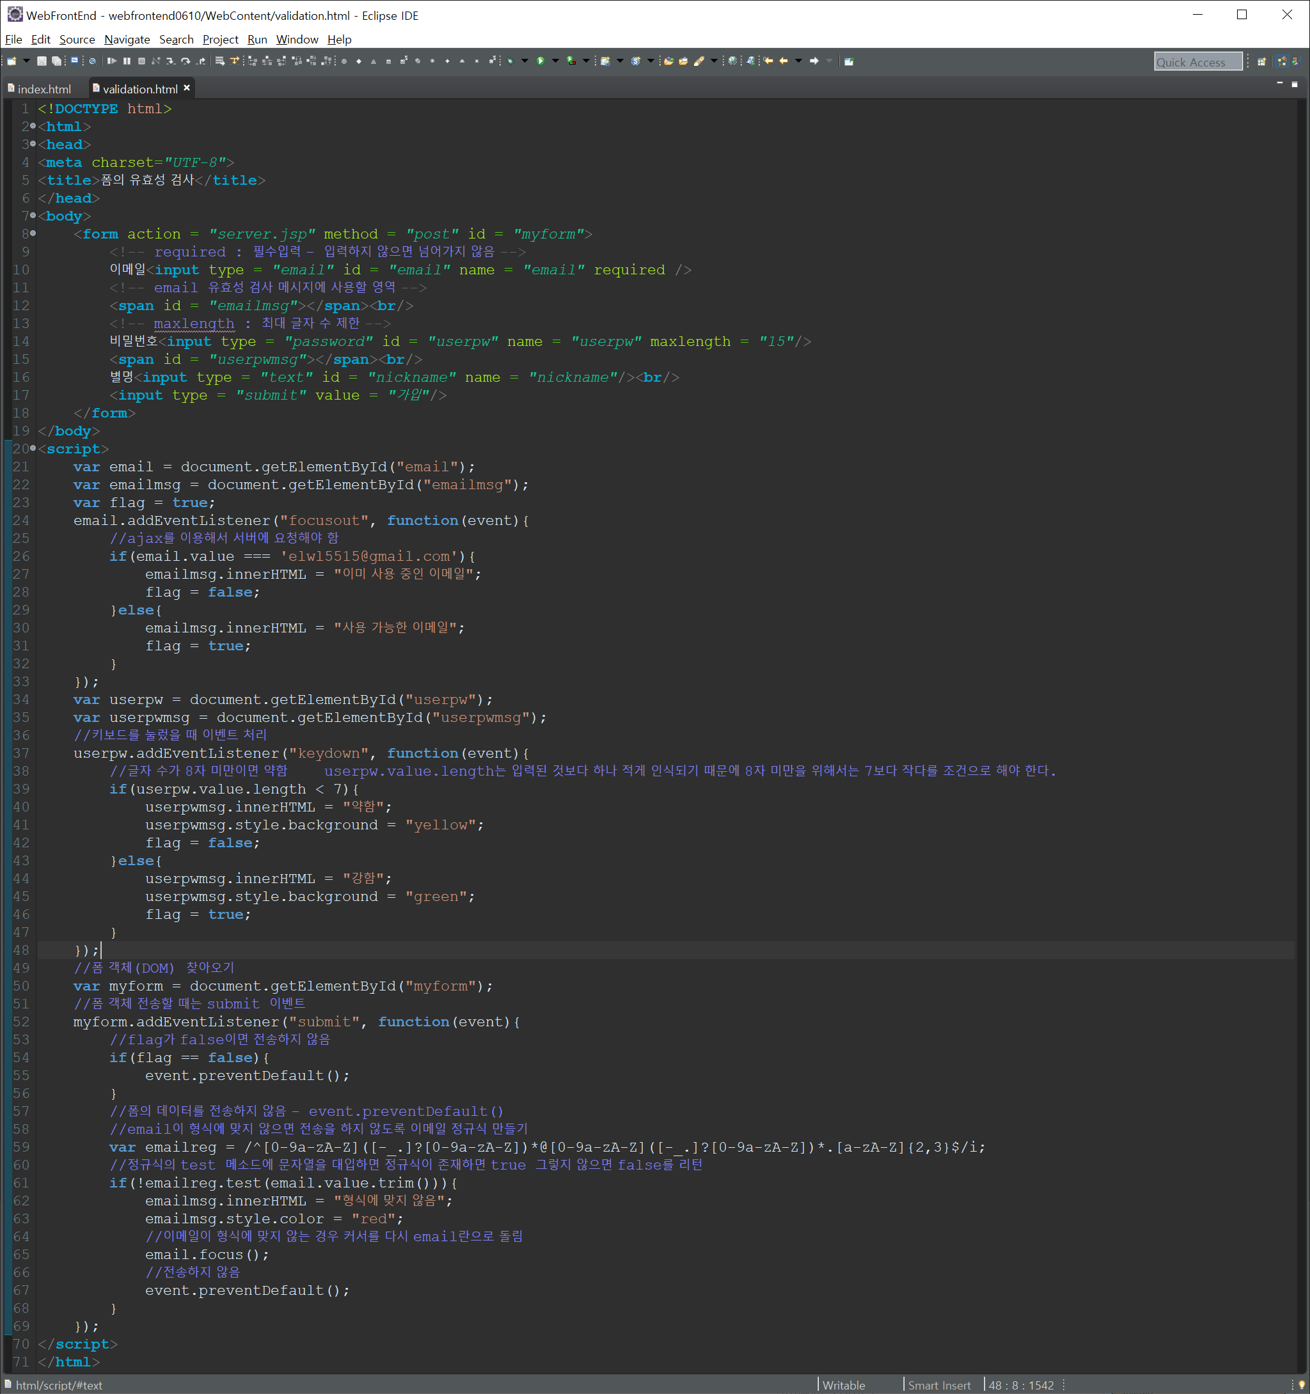The width and height of the screenshot is (1310, 1394).
Task: Click the Open Type folder icon
Action: pyautogui.click(x=668, y=61)
